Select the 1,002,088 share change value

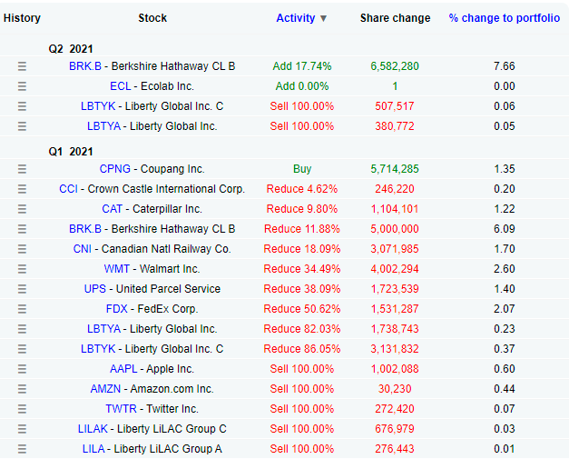395,369
